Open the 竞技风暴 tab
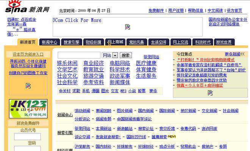 point(137,42)
